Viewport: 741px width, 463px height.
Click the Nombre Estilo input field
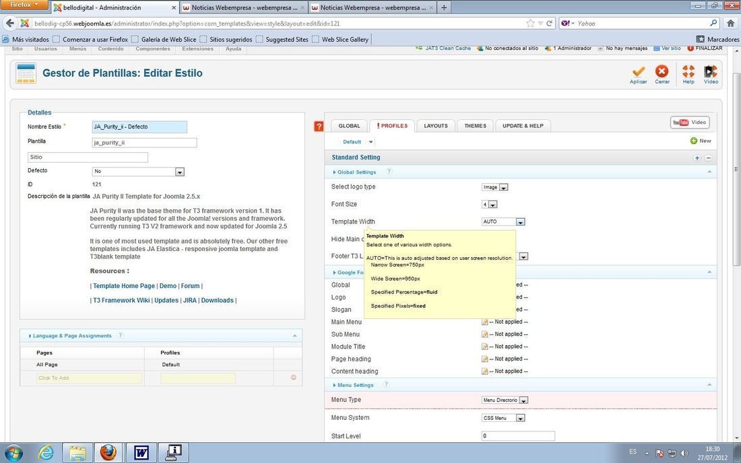[139, 127]
